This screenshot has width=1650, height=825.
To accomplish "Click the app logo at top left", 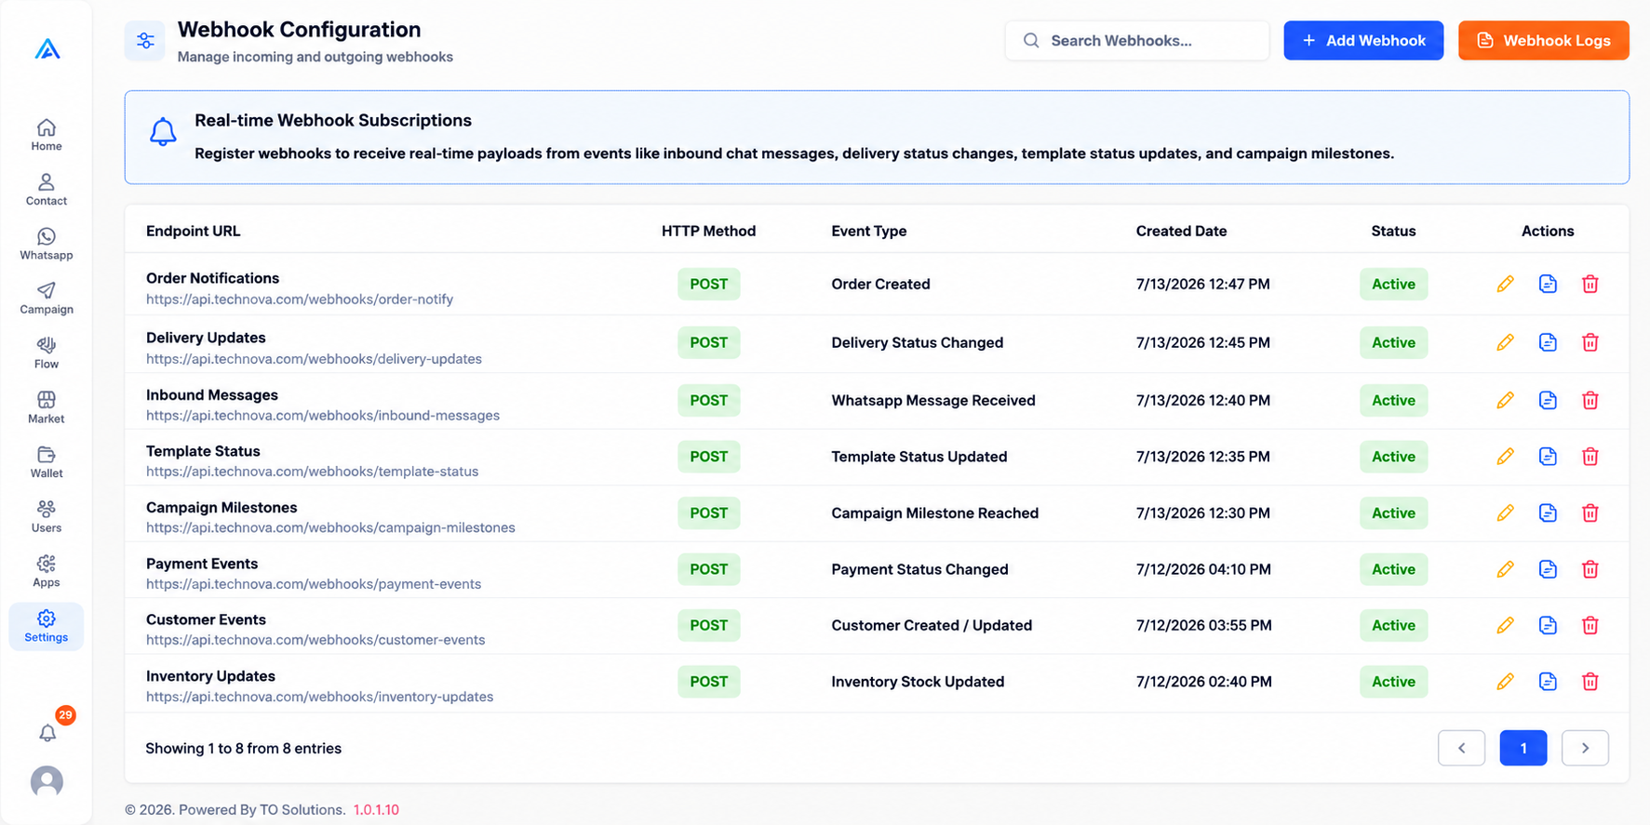I will [x=47, y=49].
